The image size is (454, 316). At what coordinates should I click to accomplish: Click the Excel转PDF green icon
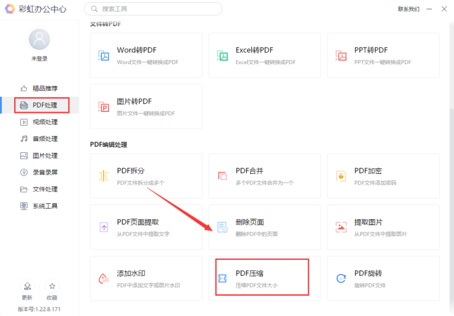(x=222, y=55)
